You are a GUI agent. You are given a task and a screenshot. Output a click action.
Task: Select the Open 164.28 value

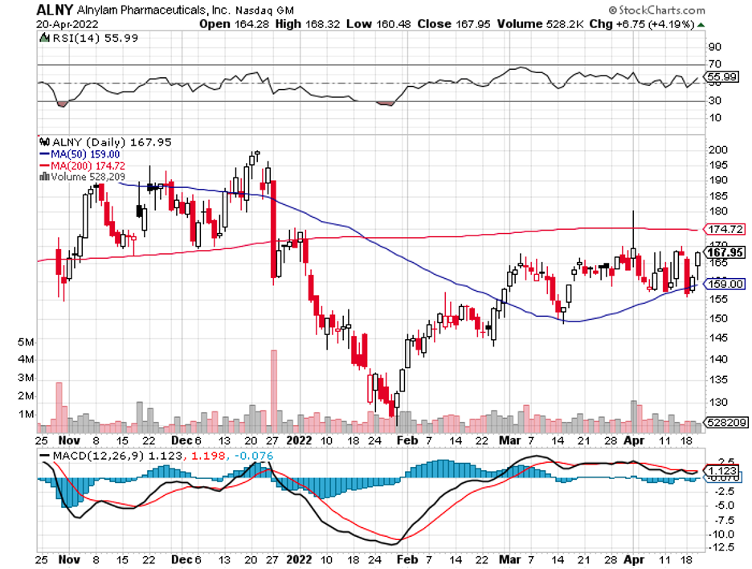(x=234, y=24)
